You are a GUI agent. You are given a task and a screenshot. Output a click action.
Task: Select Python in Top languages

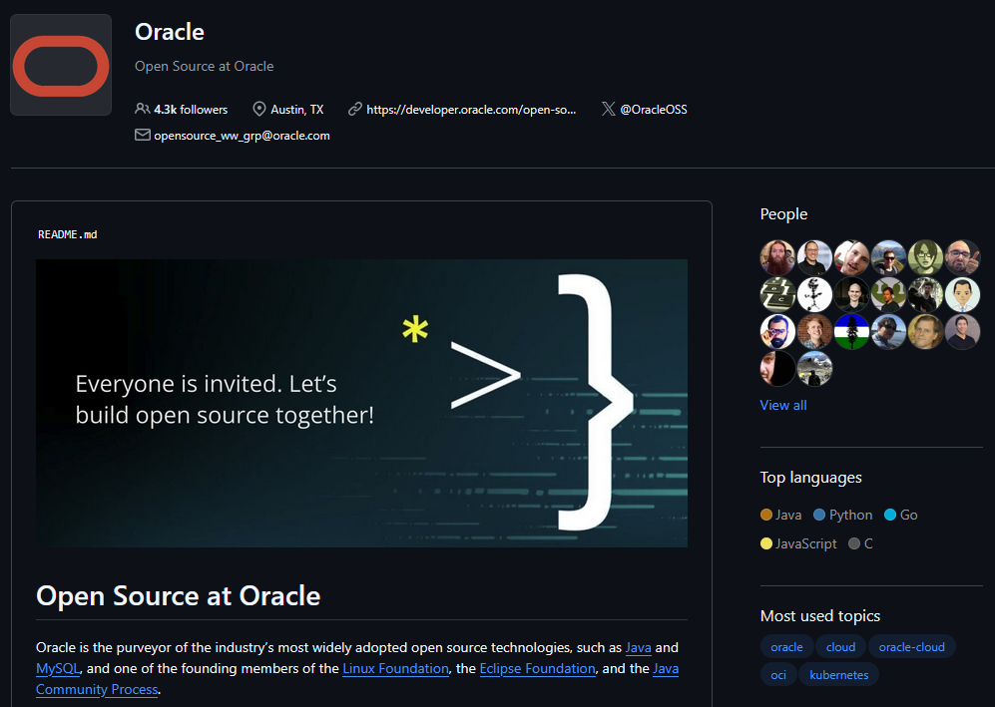coord(850,515)
